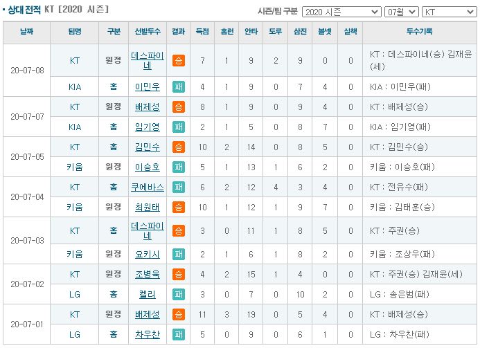Screen dimensions: 480x348
Task: Click 'LG : 송은범(패)' pitching record
Action: coord(400,295)
